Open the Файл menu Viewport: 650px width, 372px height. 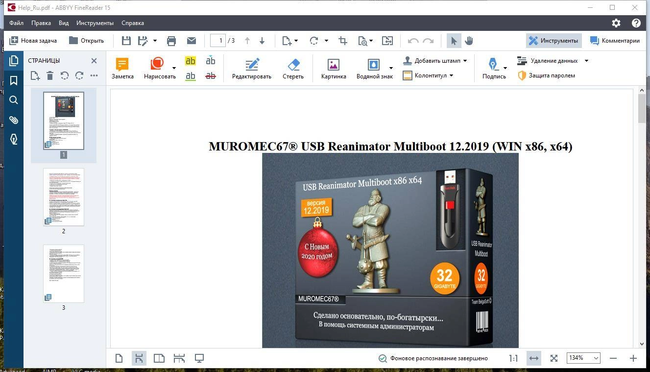pyautogui.click(x=16, y=23)
